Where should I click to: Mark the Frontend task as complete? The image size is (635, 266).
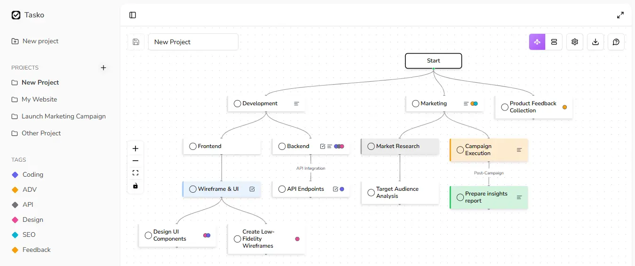193,146
